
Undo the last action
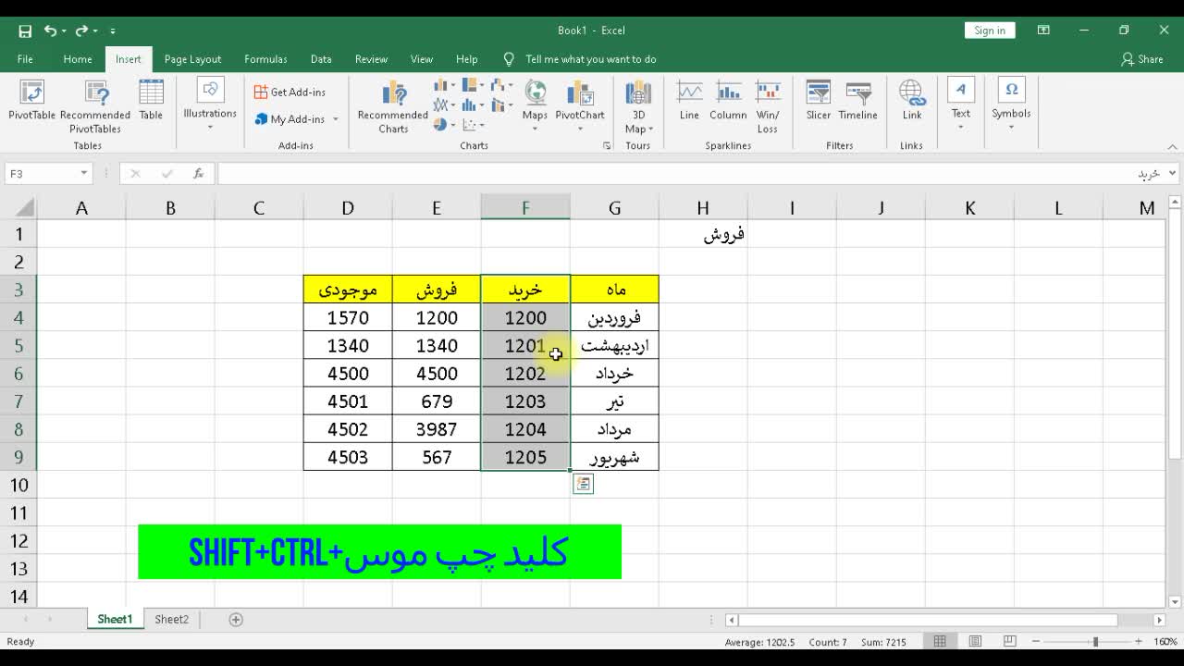point(50,31)
